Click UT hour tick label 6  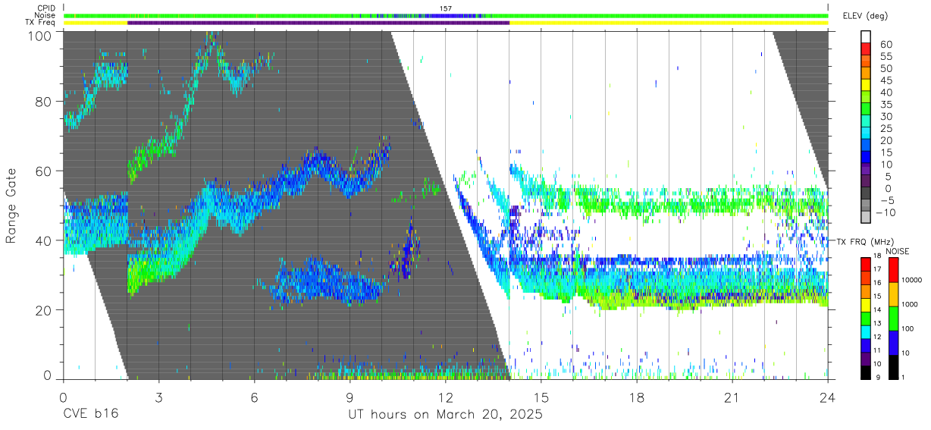(254, 398)
